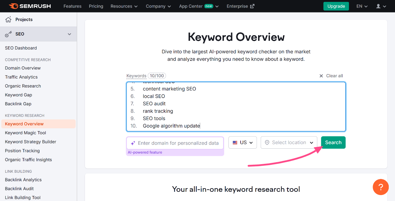
Task: Open Backlink Gap tool
Action: [18, 104]
